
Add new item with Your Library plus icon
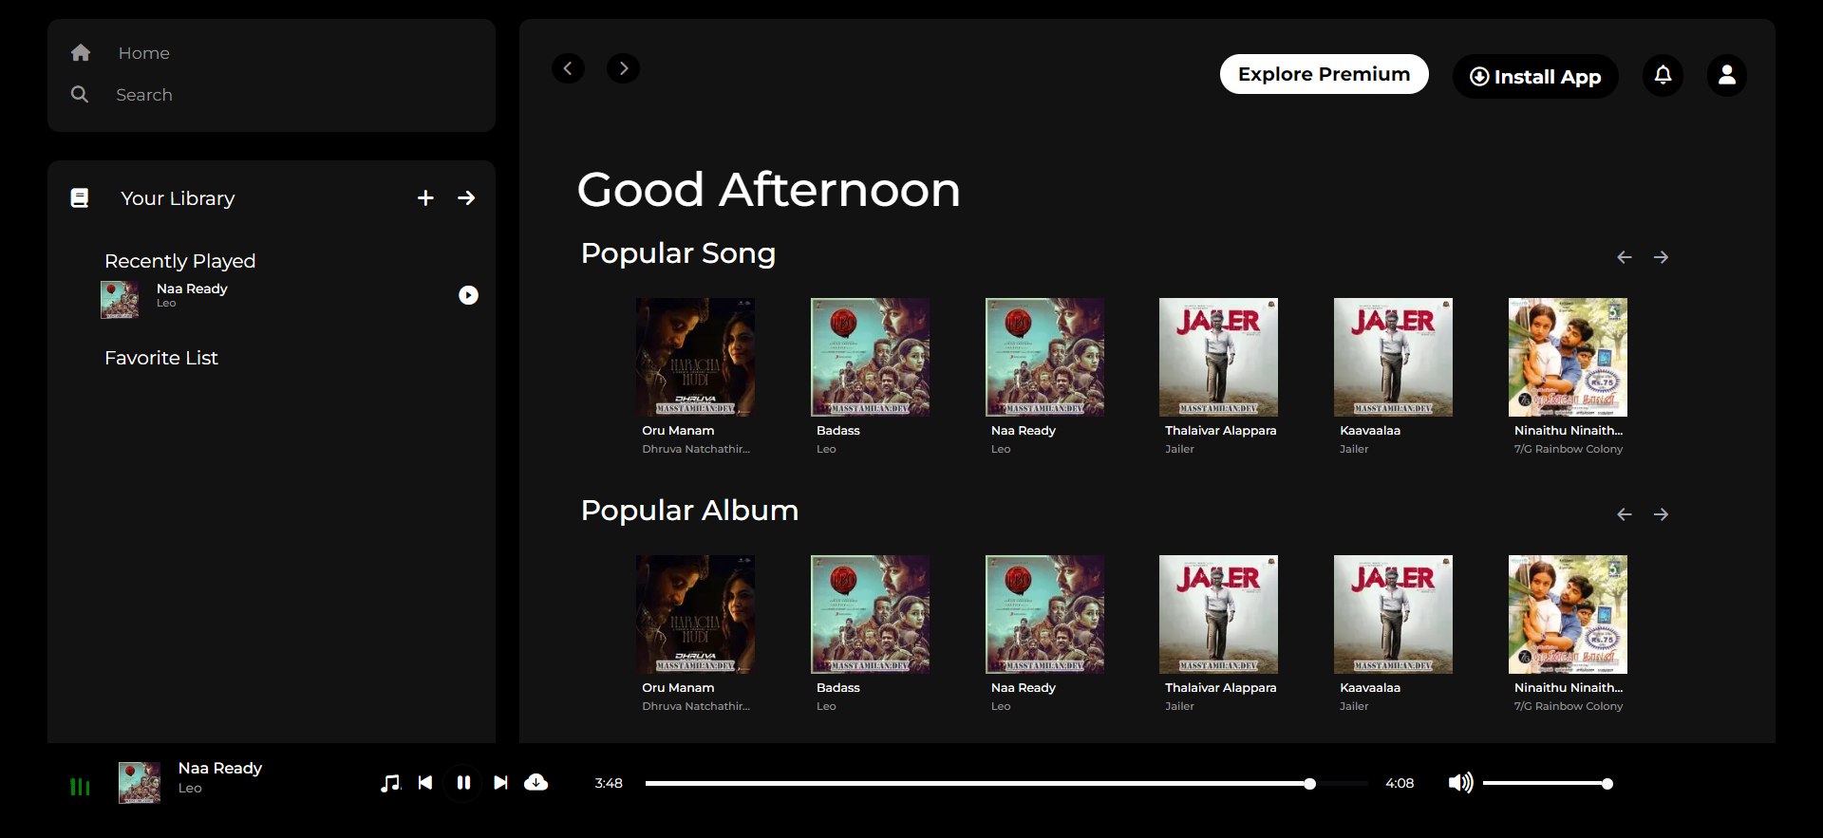click(x=425, y=197)
